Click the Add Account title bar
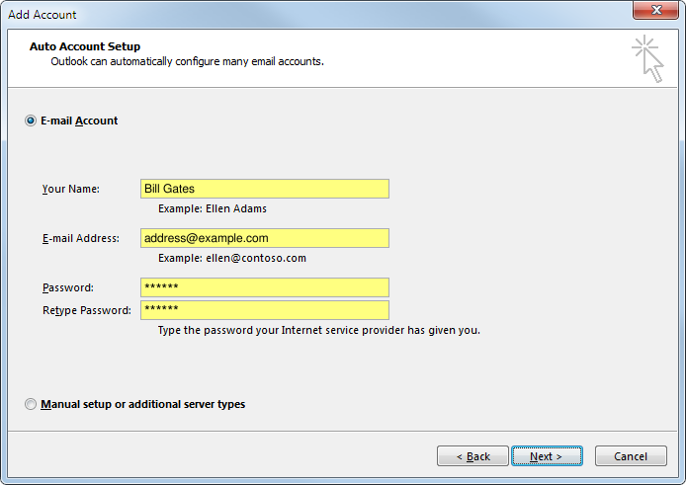The image size is (686, 485). point(297,14)
